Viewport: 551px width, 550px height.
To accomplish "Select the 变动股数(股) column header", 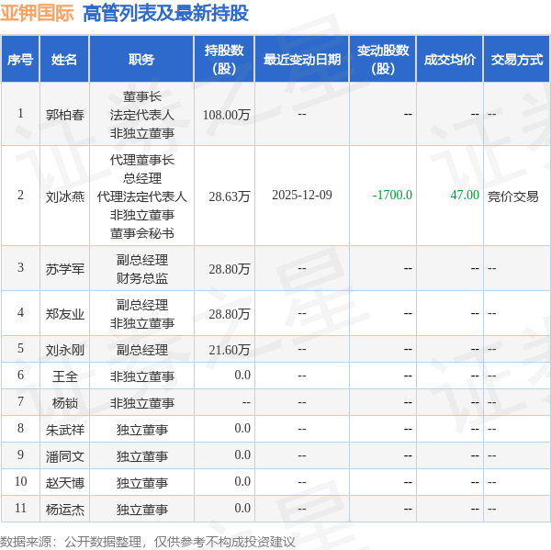I will 383,60.
